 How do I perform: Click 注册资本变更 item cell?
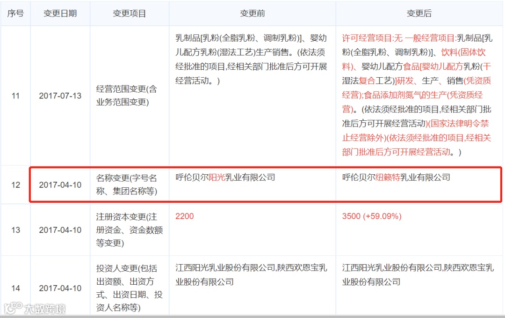coord(130,229)
